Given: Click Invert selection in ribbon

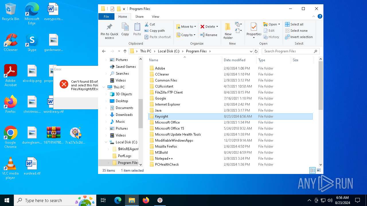Looking at the screenshot, I should [x=299, y=37].
